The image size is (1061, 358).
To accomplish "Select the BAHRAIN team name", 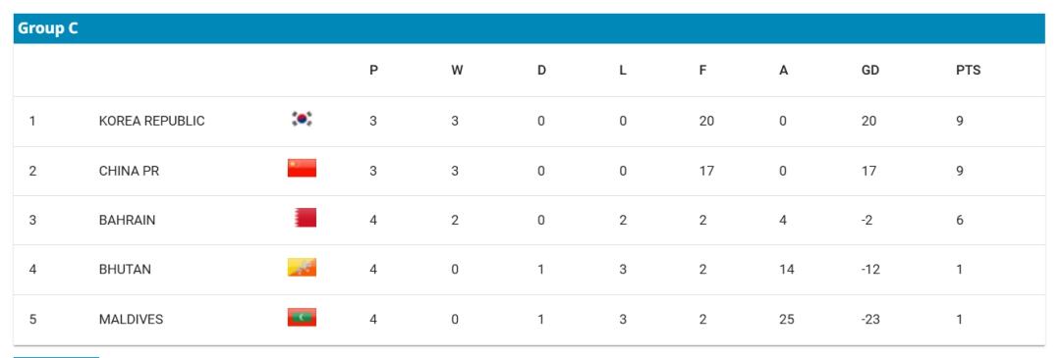I will click(x=127, y=221).
